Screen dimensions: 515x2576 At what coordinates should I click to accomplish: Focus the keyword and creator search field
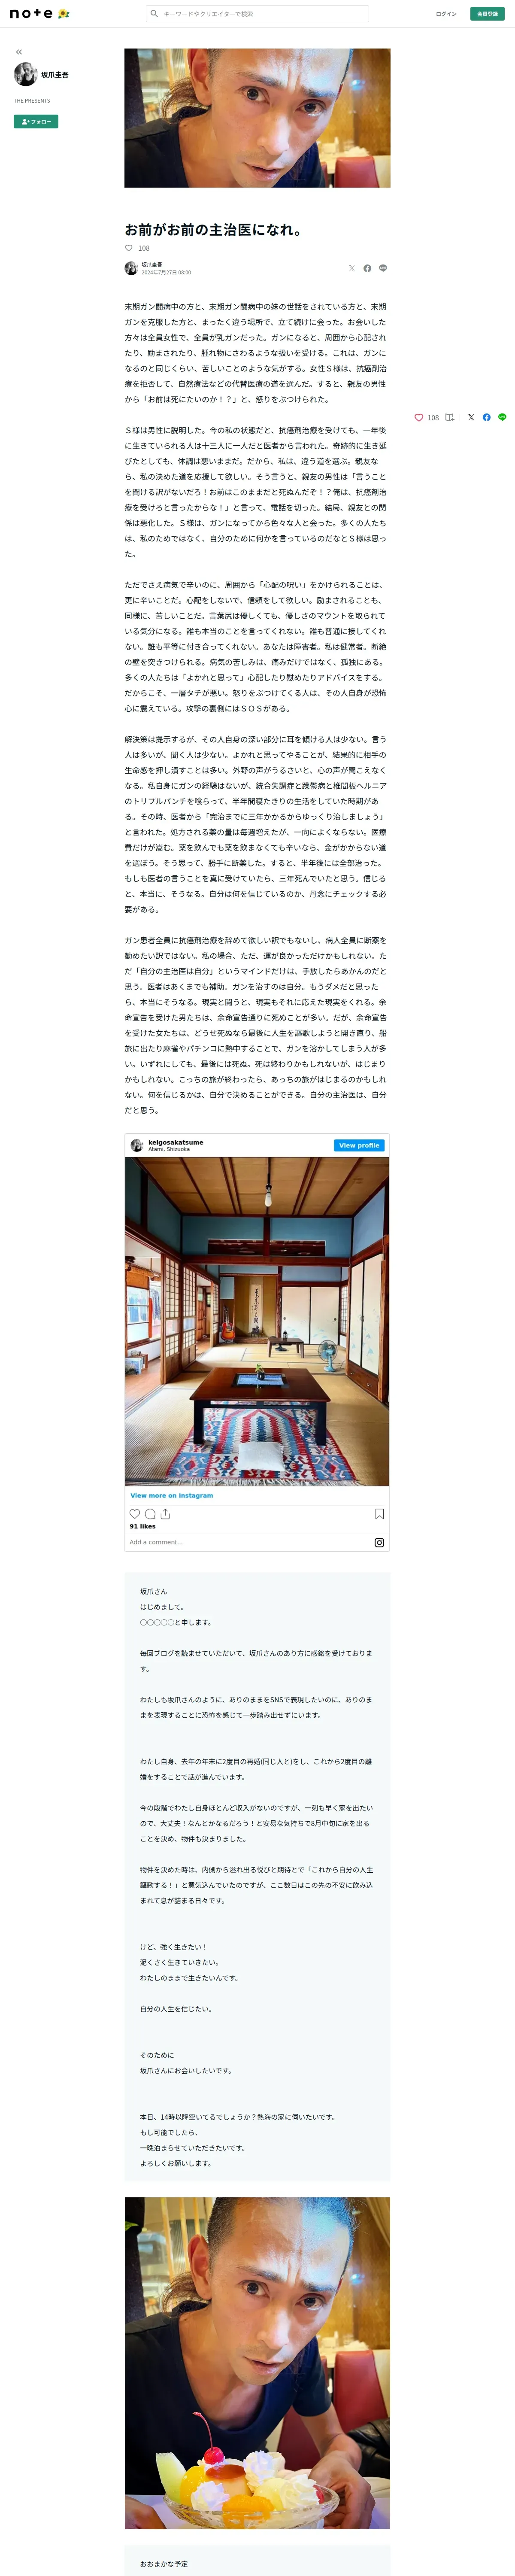pyautogui.click(x=257, y=14)
